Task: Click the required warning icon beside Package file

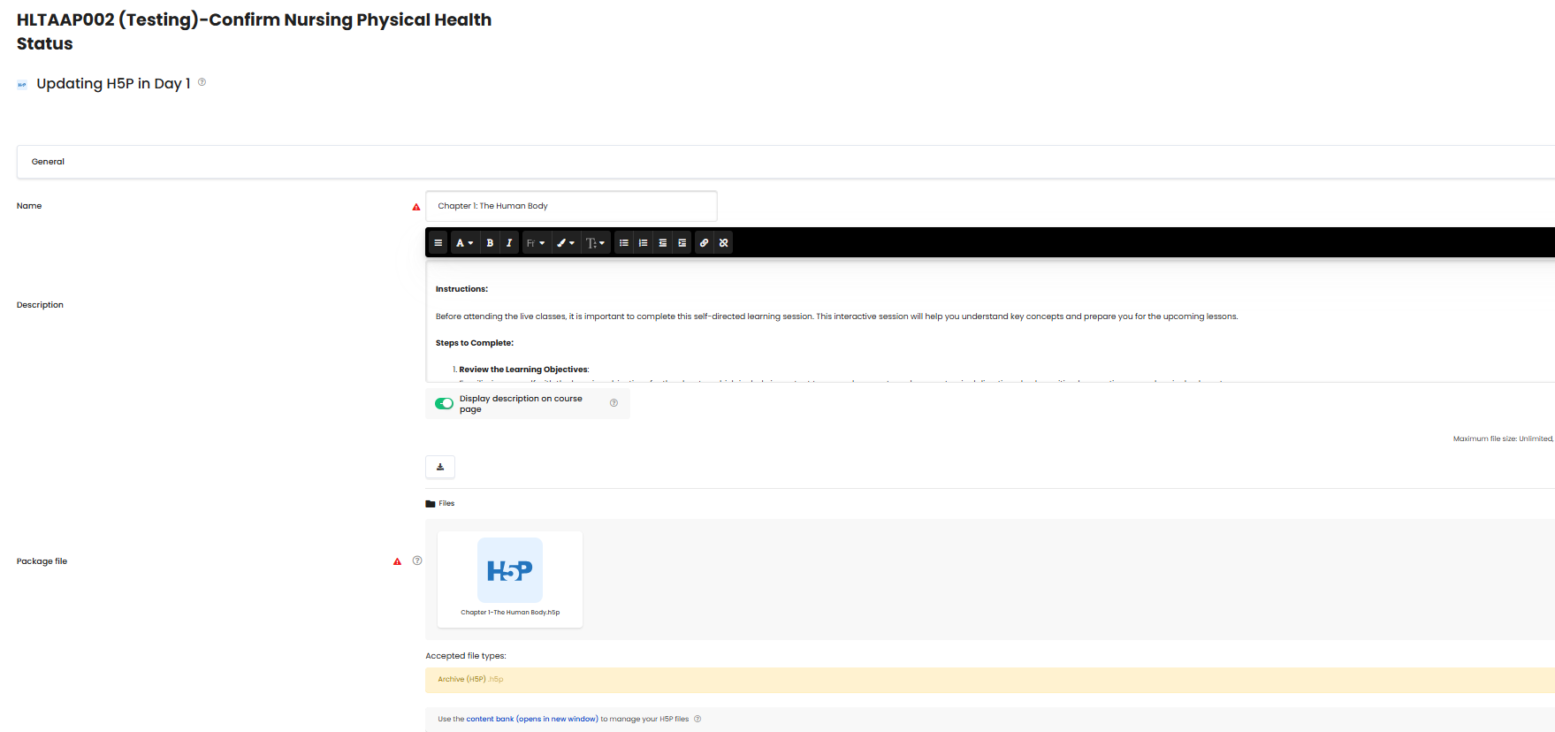Action: coord(397,561)
